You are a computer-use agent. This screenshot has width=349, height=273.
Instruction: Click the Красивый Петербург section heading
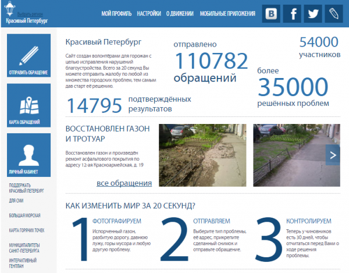click(104, 42)
